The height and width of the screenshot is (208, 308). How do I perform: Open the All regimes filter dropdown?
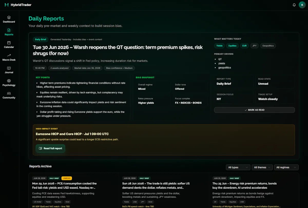tap(286, 167)
